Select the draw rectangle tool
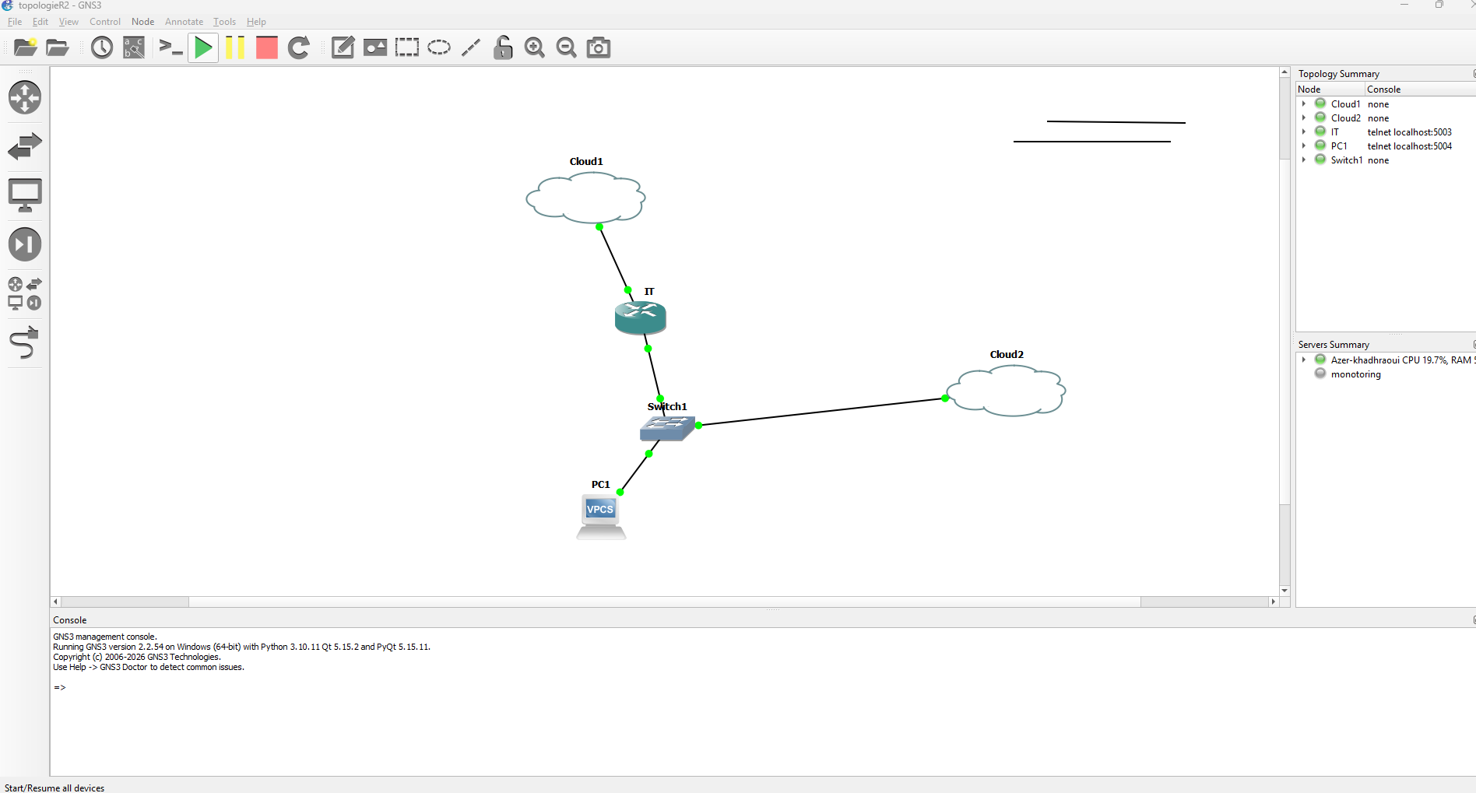The width and height of the screenshot is (1476, 793). 407,47
